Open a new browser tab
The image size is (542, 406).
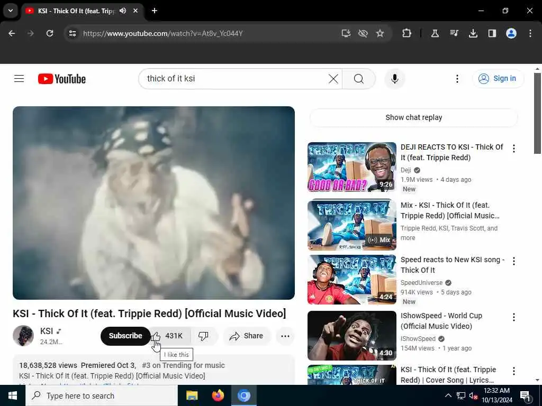[x=155, y=11]
